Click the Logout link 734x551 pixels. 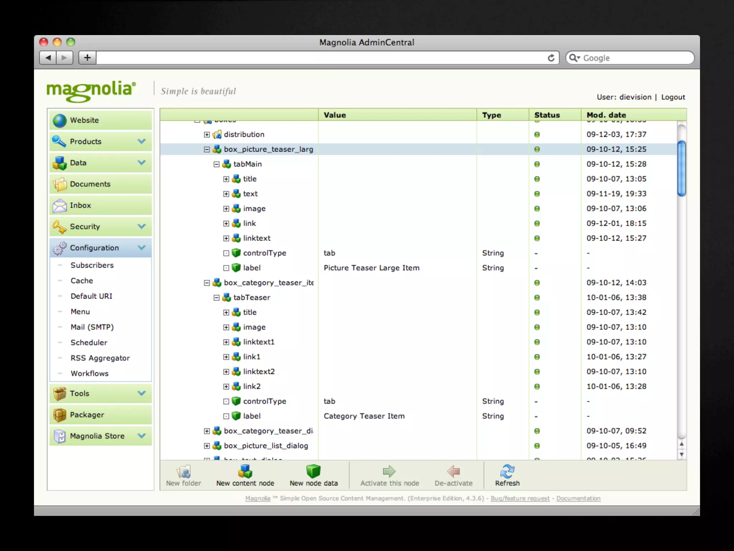point(673,97)
